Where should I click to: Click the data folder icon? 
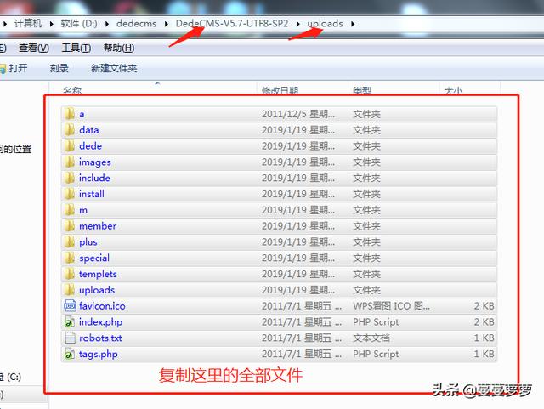70,130
